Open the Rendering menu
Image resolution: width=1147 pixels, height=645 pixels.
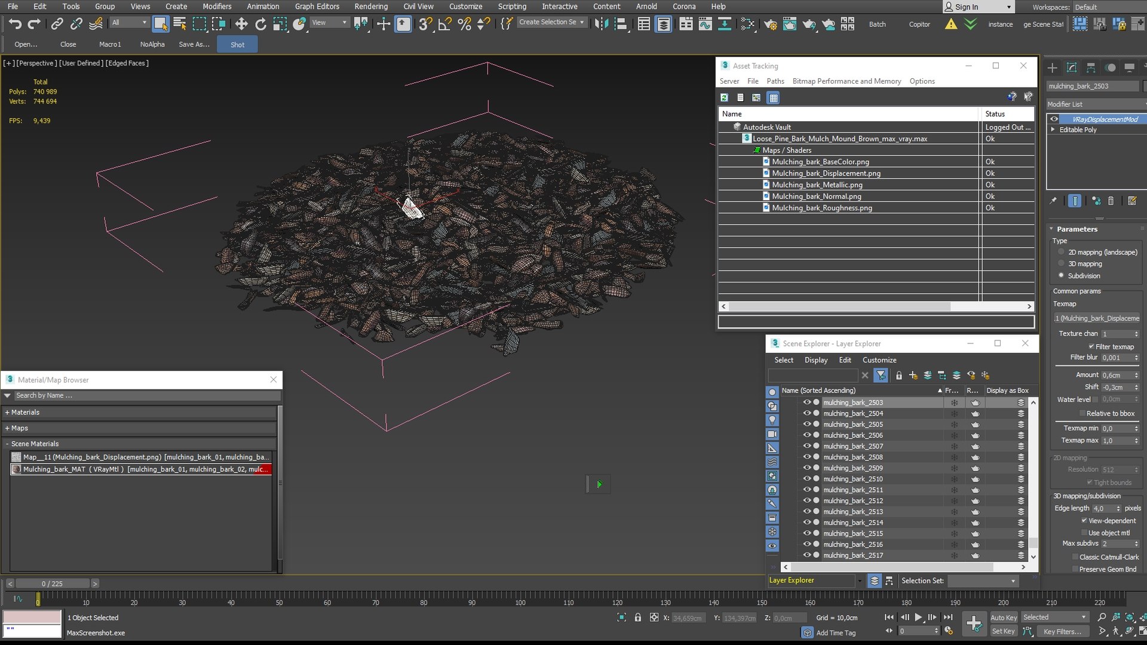(371, 7)
